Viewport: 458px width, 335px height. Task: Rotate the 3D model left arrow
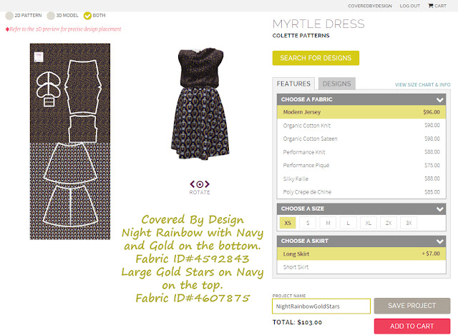[x=193, y=184]
